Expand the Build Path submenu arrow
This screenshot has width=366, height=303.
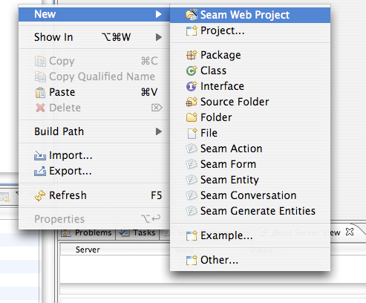click(x=159, y=131)
